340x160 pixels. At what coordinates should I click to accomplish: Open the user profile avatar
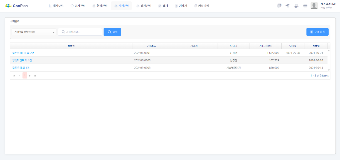tap(314, 6)
